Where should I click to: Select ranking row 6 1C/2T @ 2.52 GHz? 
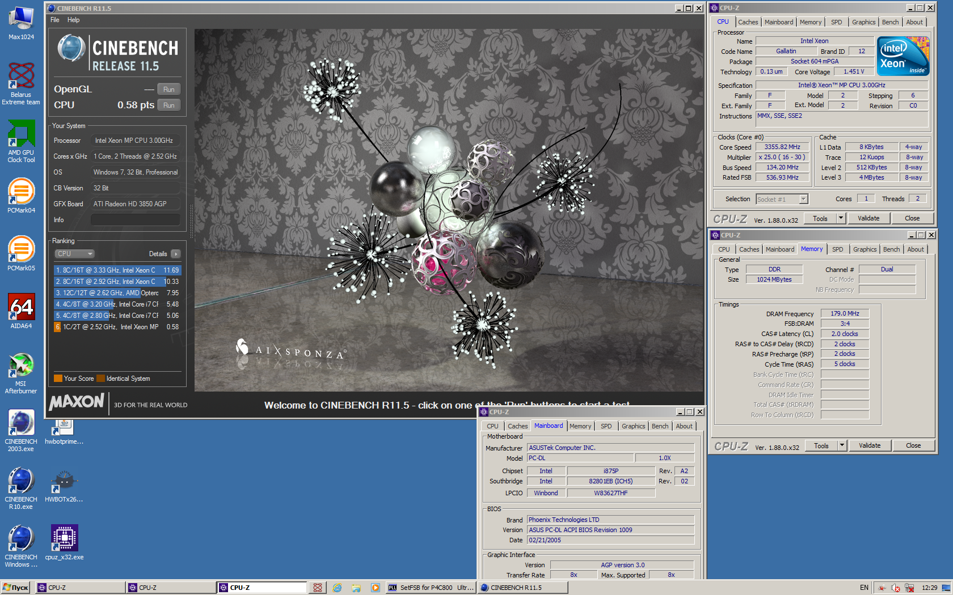pyautogui.click(x=117, y=327)
